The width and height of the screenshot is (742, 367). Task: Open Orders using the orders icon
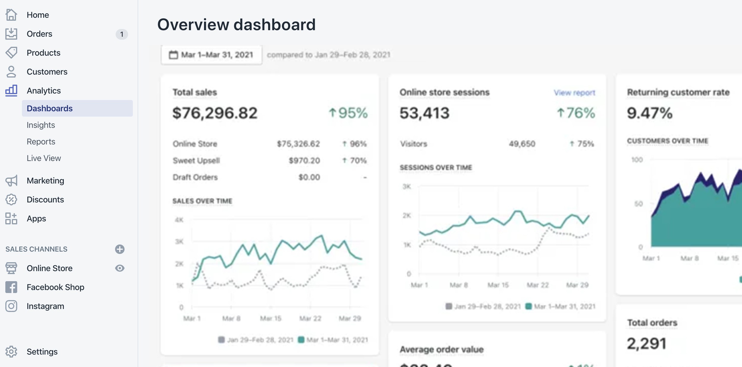(11, 33)
